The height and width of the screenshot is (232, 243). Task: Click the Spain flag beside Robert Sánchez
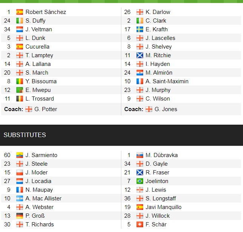20,12
